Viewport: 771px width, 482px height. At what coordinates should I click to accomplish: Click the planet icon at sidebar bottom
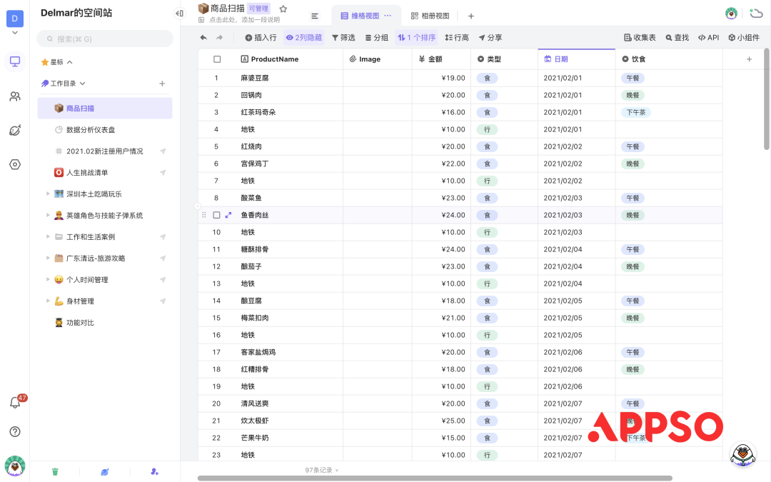pyautogui.click(x=105, y=472)
